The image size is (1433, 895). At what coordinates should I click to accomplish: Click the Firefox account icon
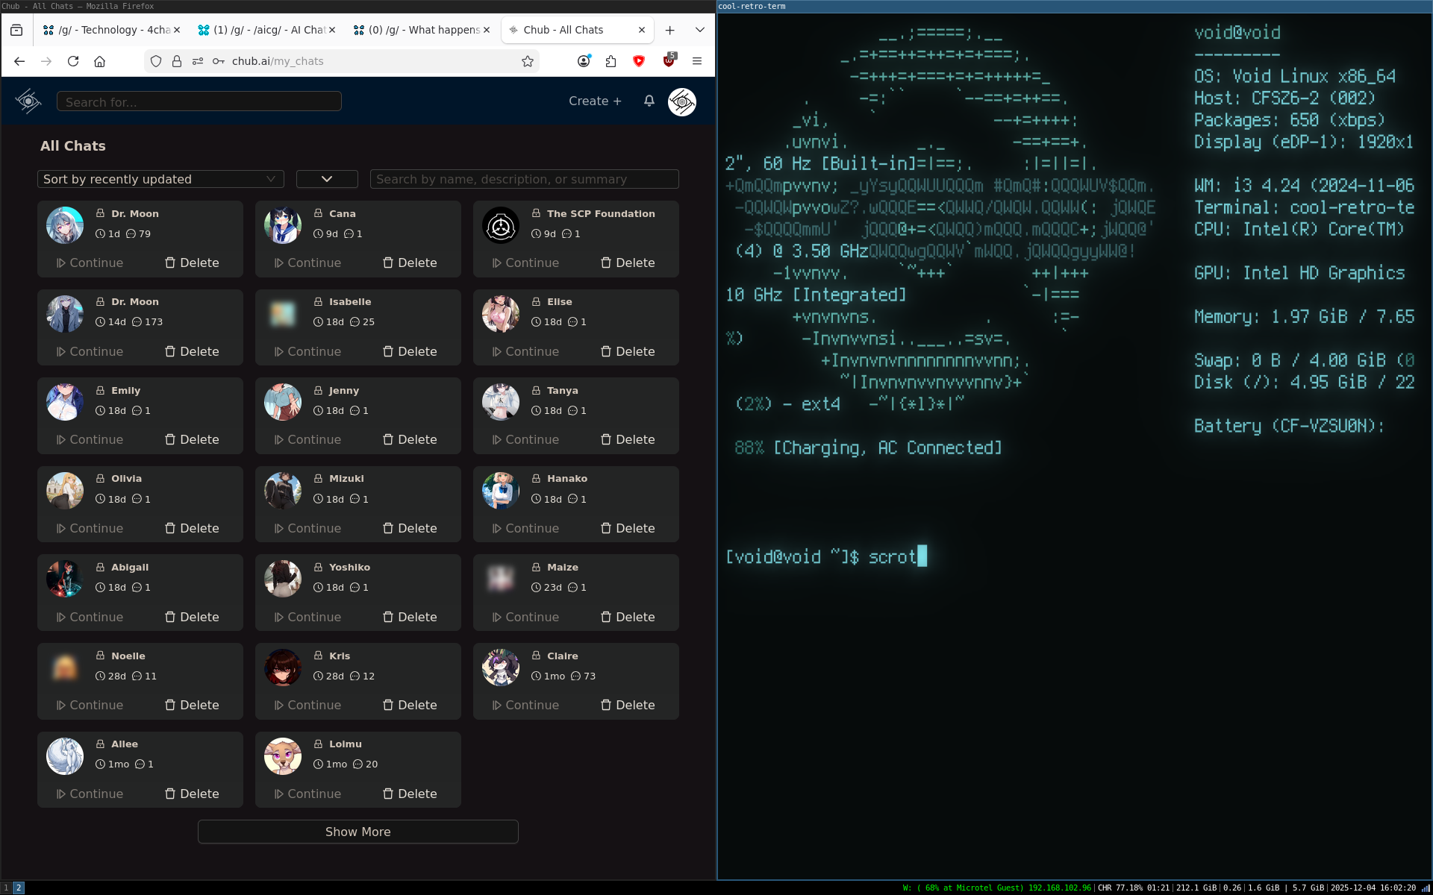click(584, 61)
